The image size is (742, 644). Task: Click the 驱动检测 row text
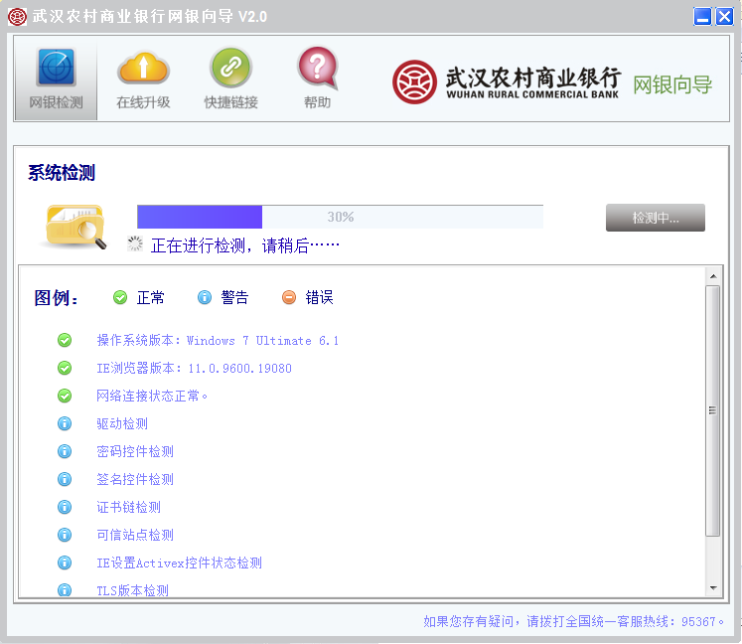(122, 423)
